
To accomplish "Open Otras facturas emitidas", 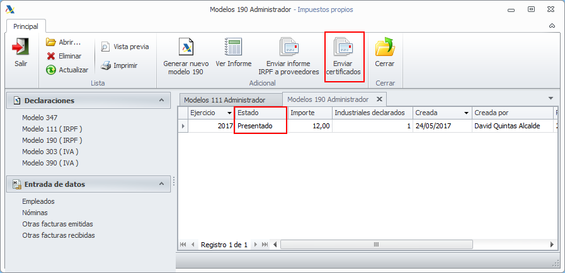I will click(x=58, y=224).
